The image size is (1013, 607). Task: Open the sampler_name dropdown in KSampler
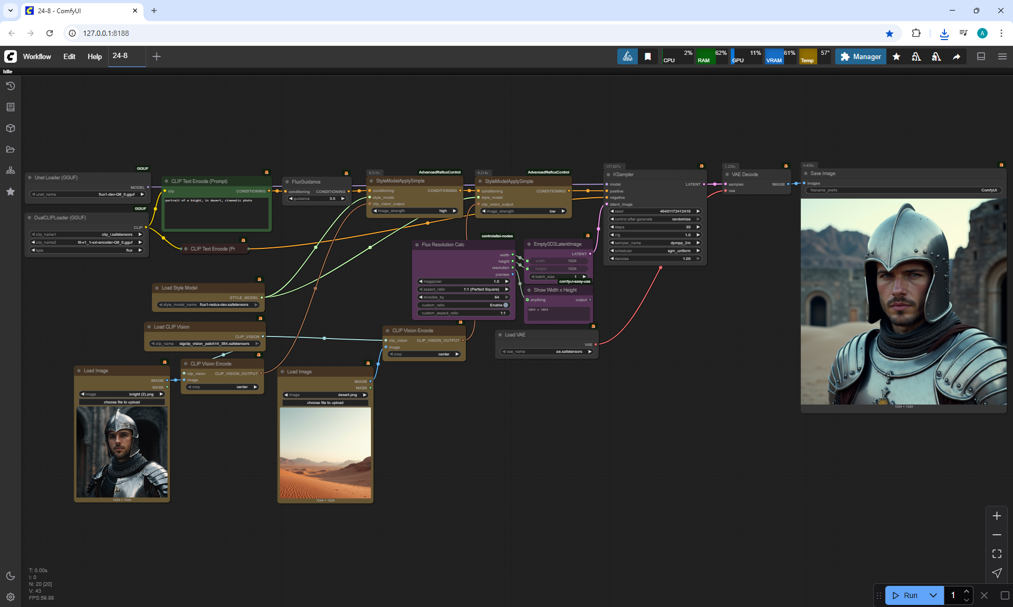[x=655, y=243]
